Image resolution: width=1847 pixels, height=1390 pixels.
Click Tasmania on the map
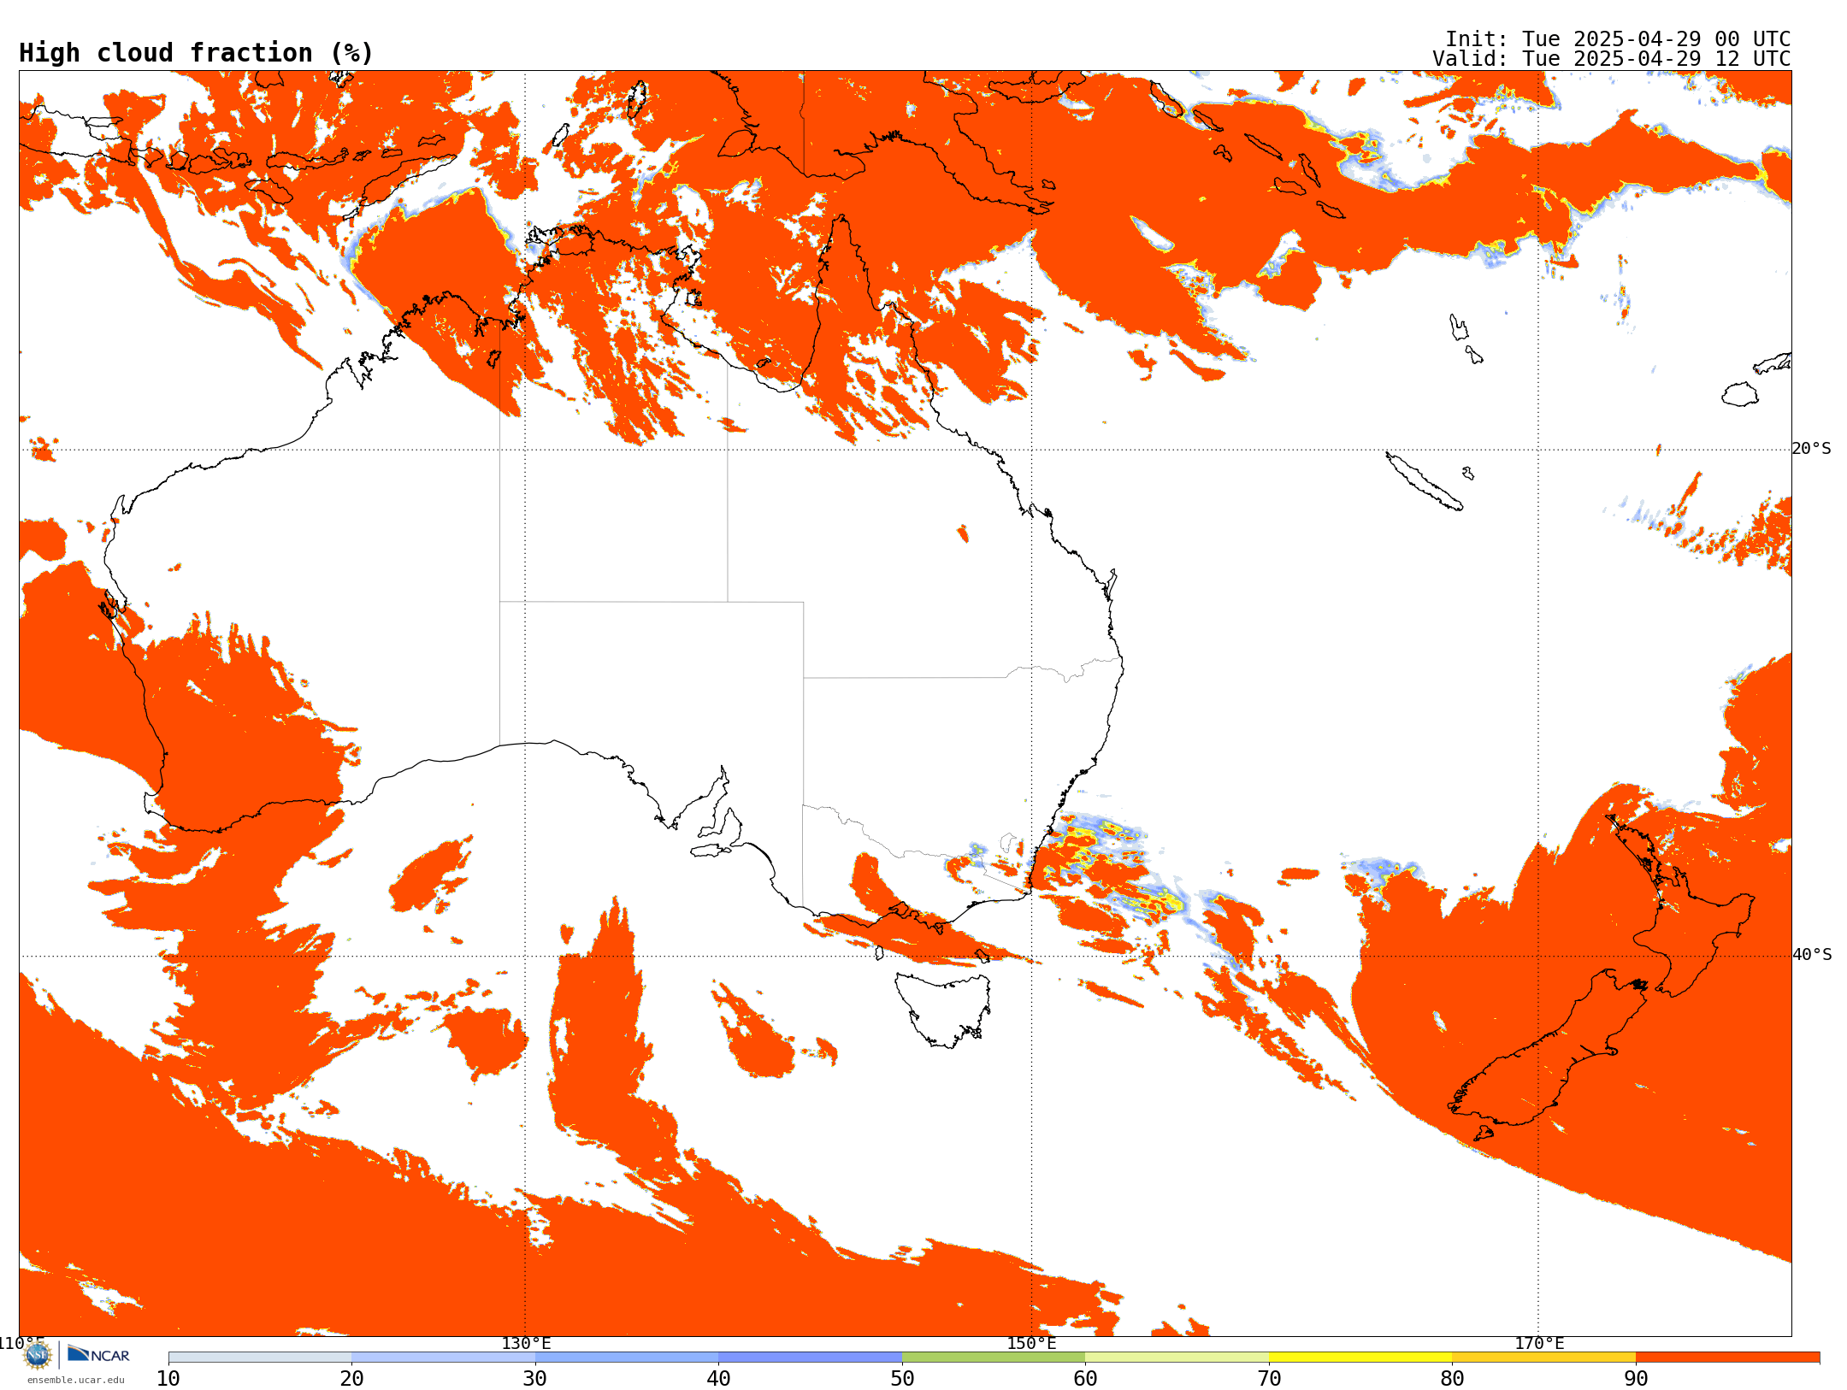pos(943,1009)
